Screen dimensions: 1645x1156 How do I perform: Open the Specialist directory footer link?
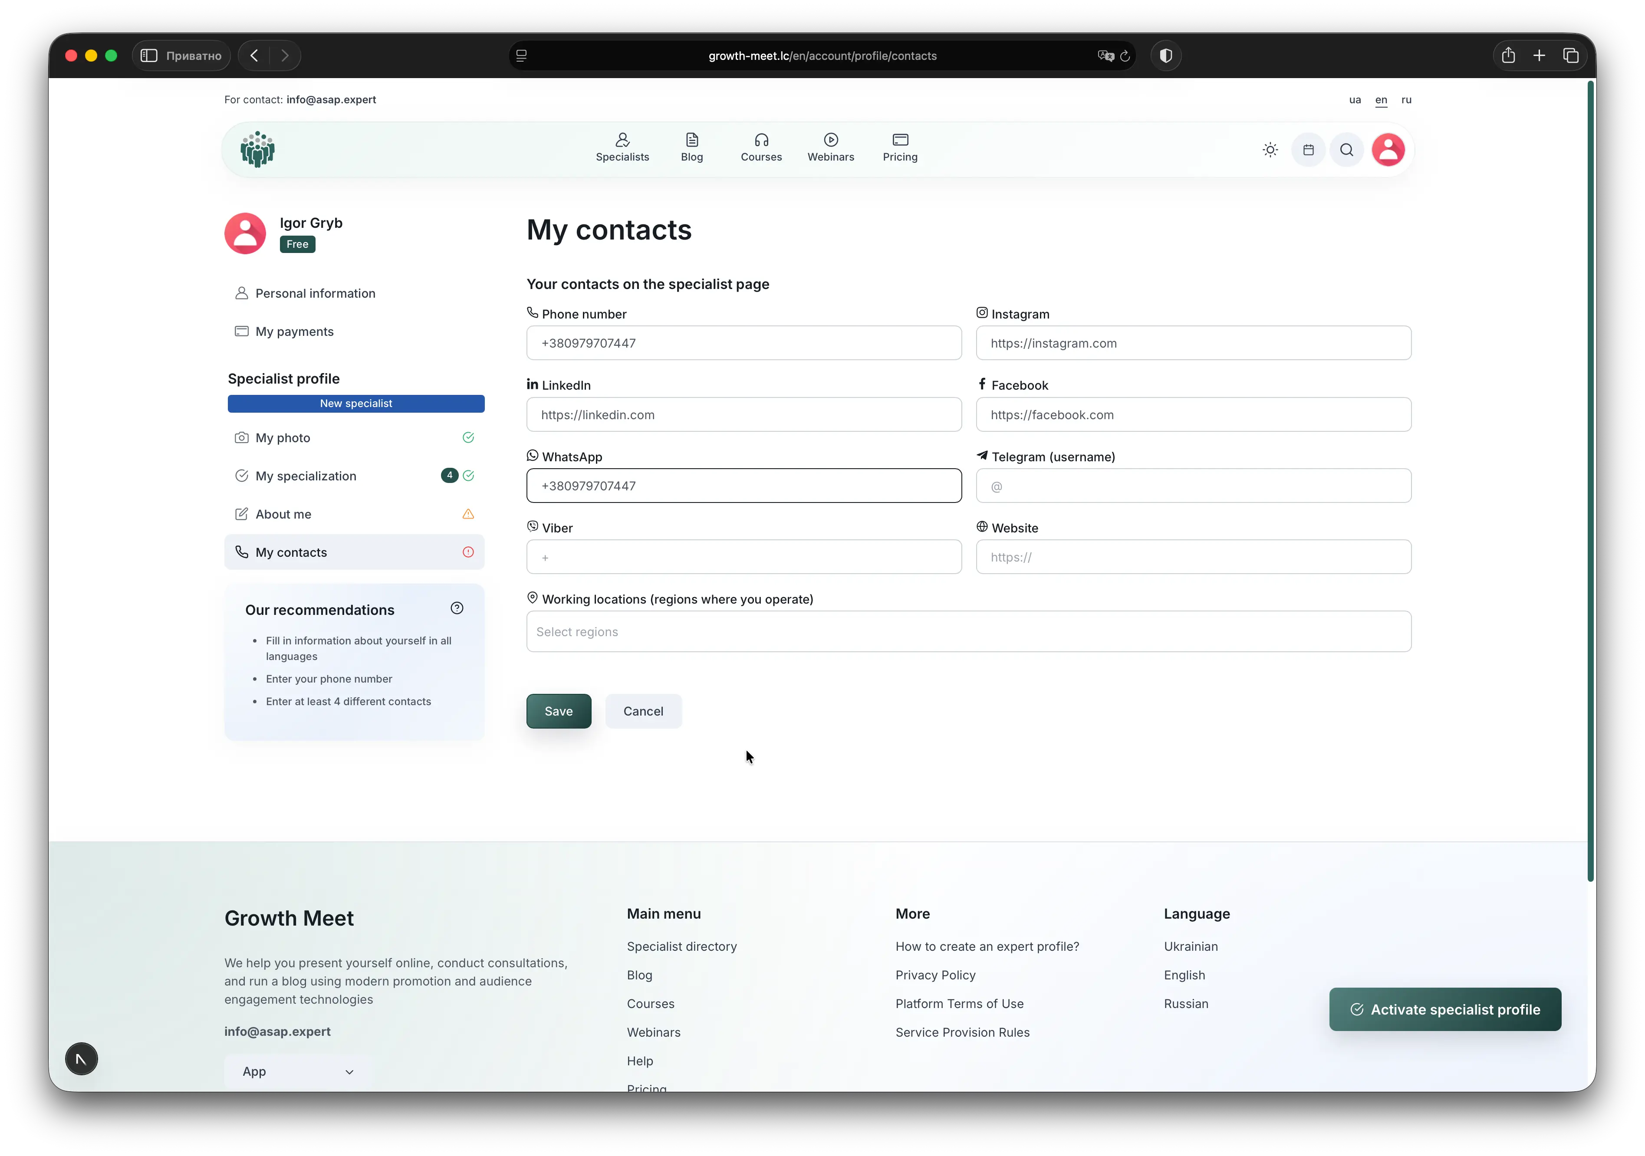pyautogui.click(x=681, y=946)
